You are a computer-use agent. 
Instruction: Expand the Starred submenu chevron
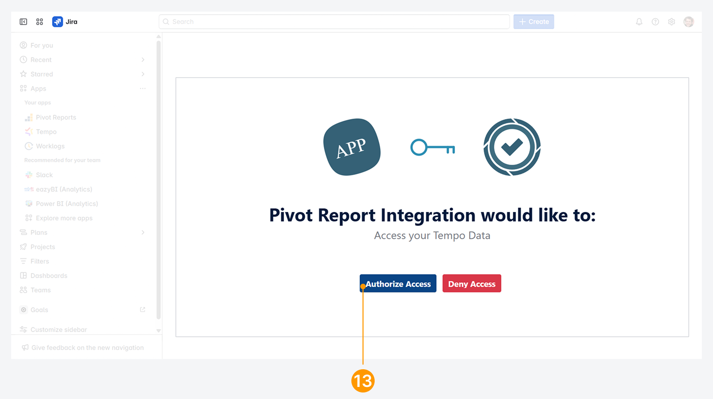coord(143,74)
